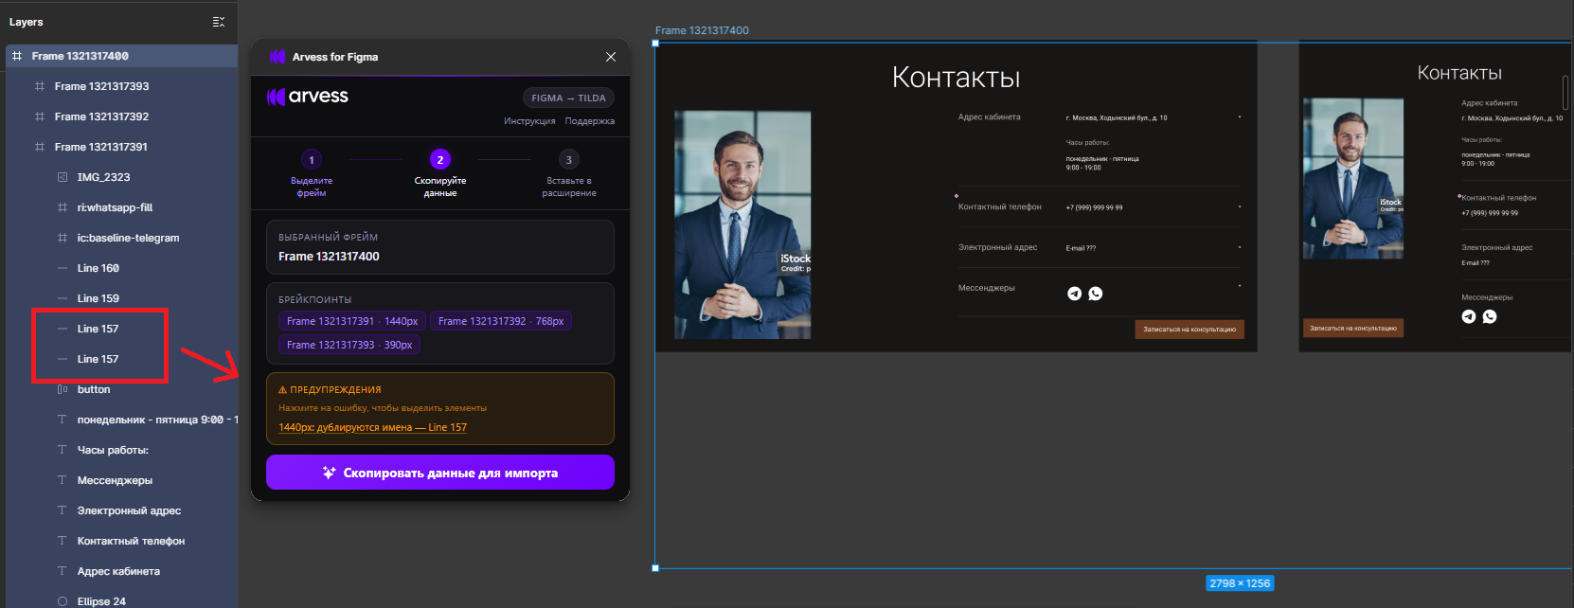Image resolution: width=1574 pixels, height=608 pixels.
Task: Select the top-level Frame 1321317400 layer
Action: click(80, 56)
